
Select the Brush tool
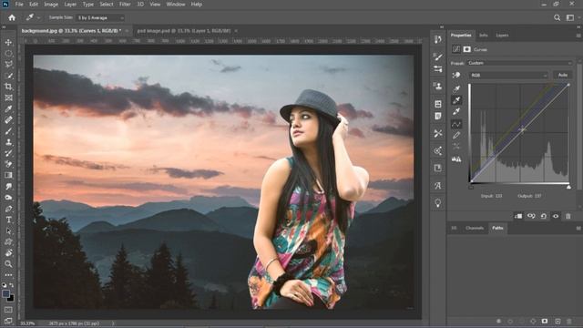tap(8, 131)
